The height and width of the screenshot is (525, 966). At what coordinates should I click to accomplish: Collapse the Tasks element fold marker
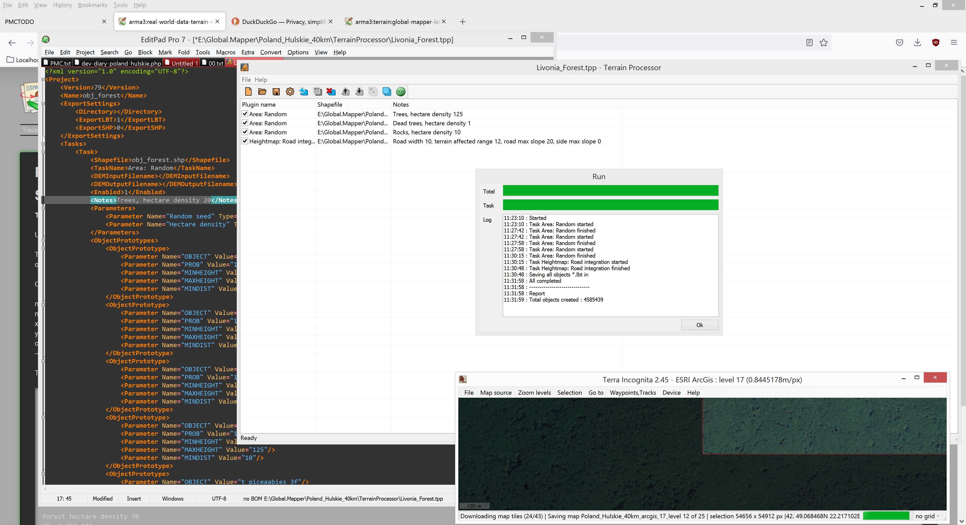[43, 144]
